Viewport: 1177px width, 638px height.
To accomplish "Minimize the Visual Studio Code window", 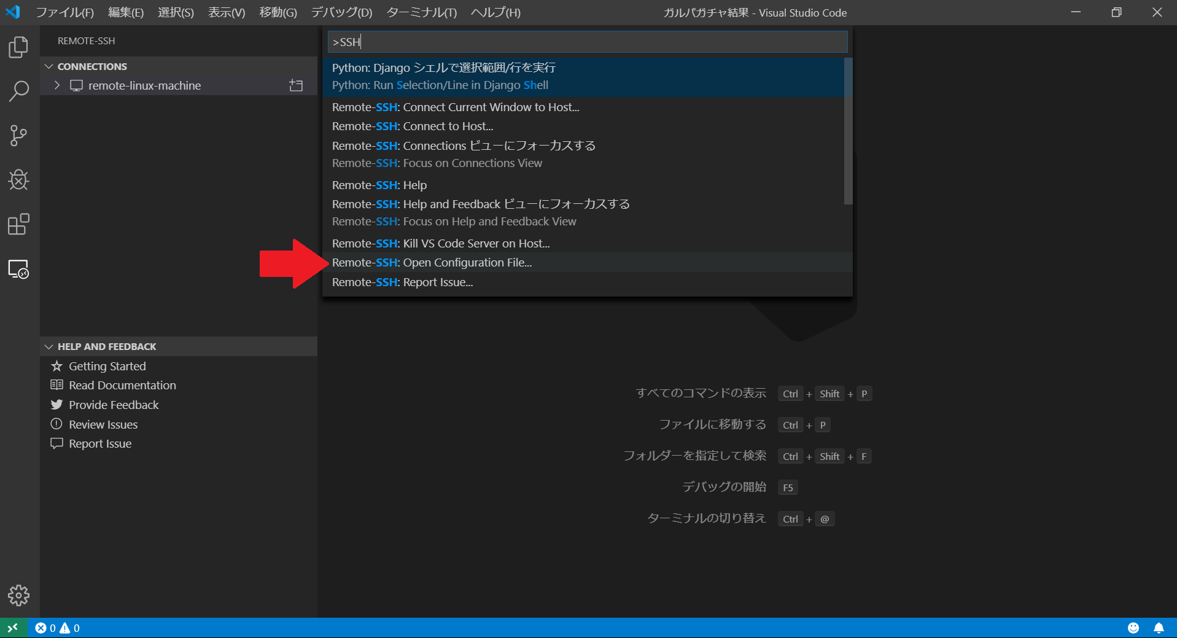I will tap(1076, 12).
